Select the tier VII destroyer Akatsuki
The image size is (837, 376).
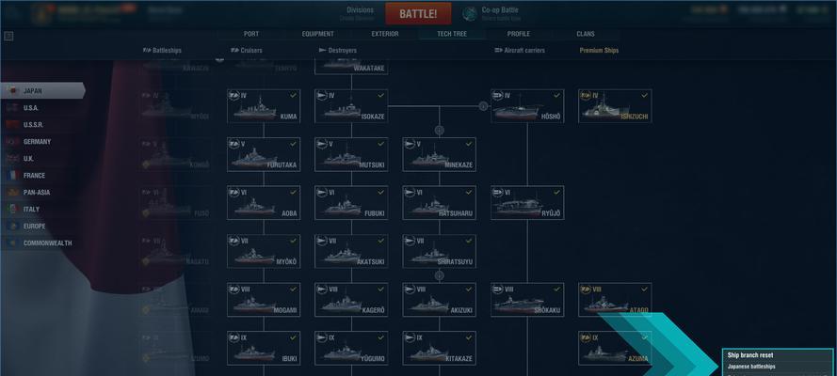351,251
